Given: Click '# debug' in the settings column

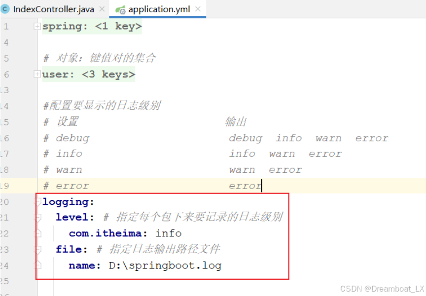Looking at the screenshot, I should click(x=66, y=138).
